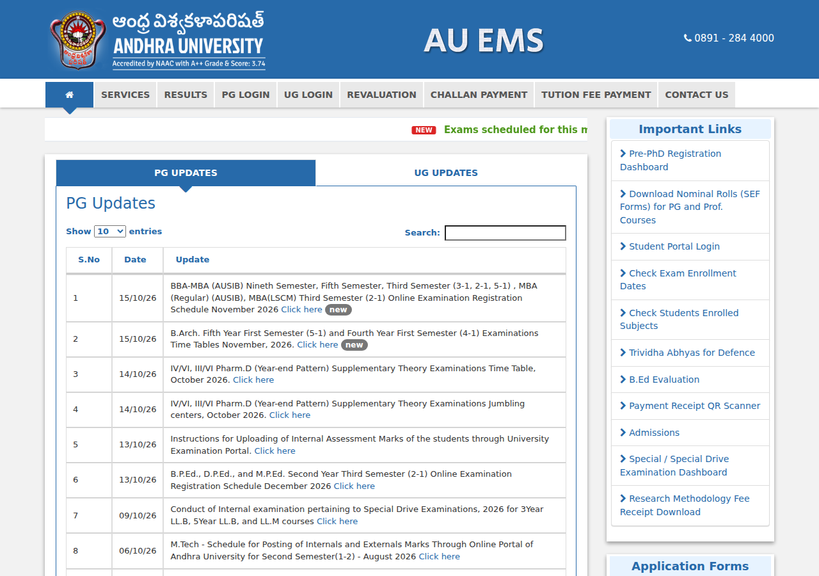Open Download Nominal Rolls (SEF Forms) link
This screenshot has width=819, height=576.
(x=690, y=207)
